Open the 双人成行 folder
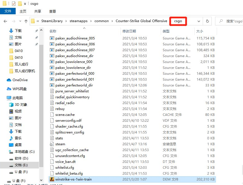Image resolution: width=243 pixels, height=185 pixels. (x=21, y=64)
